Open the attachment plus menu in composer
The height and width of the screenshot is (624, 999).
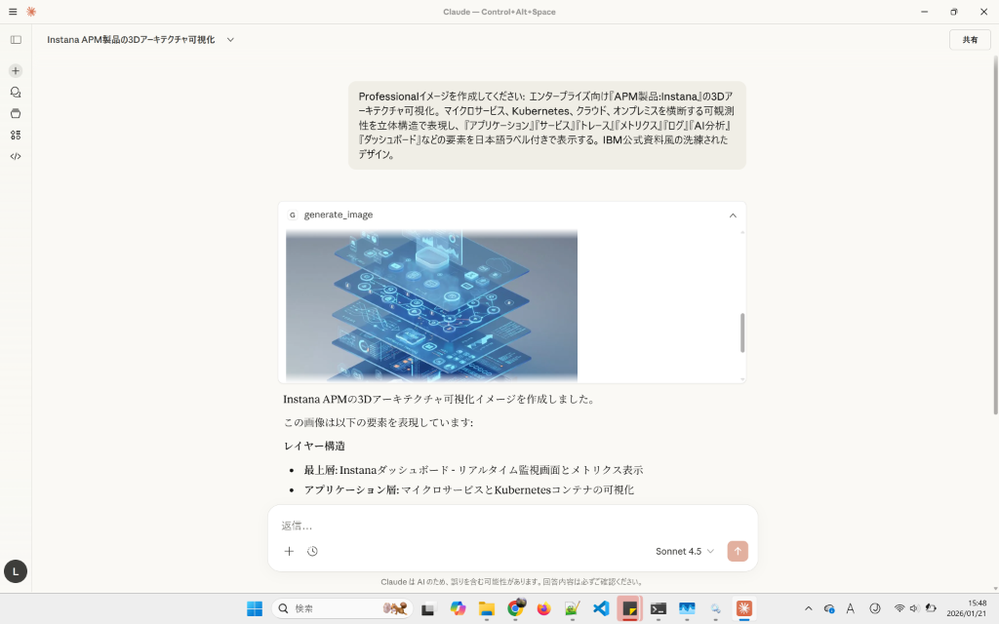[x=289, y=552]
